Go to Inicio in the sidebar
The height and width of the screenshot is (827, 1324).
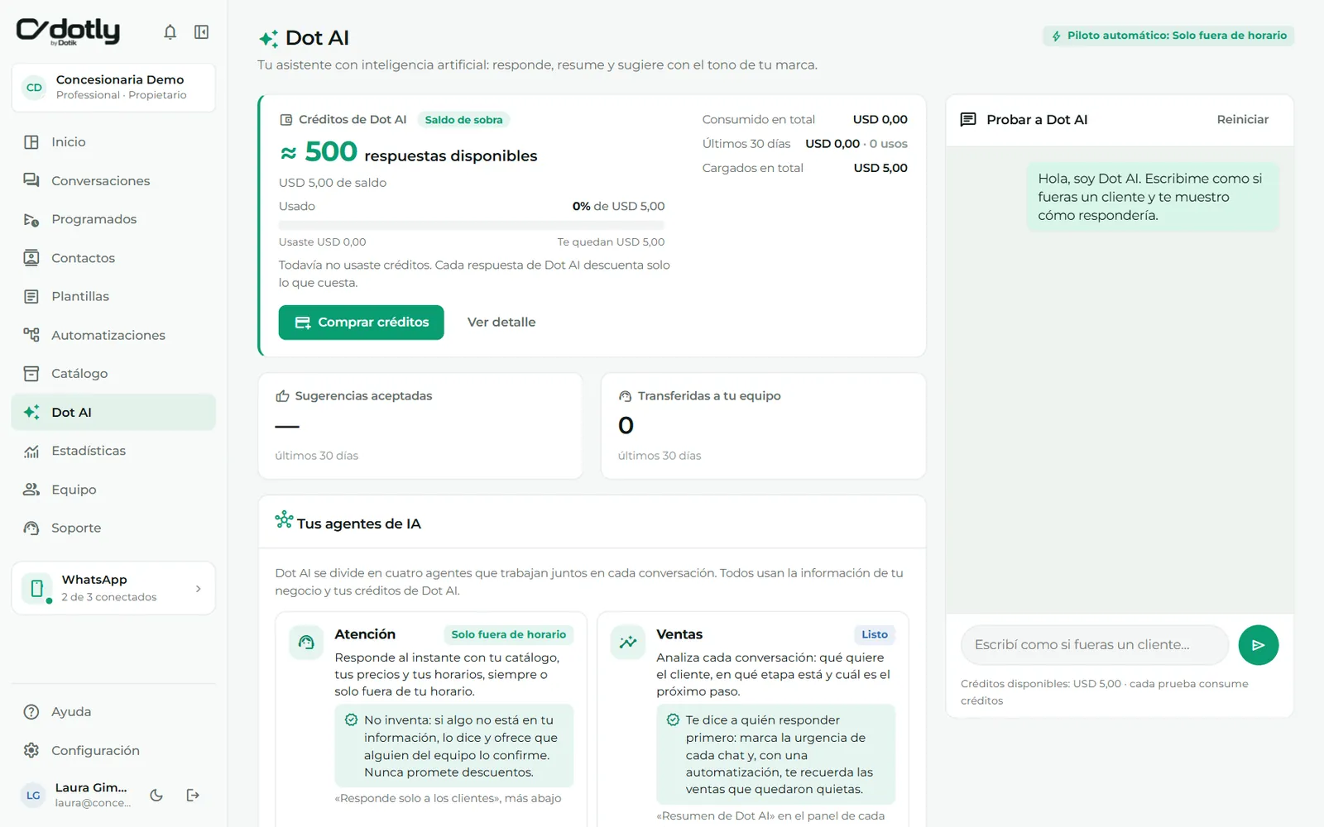pos(113,142)
